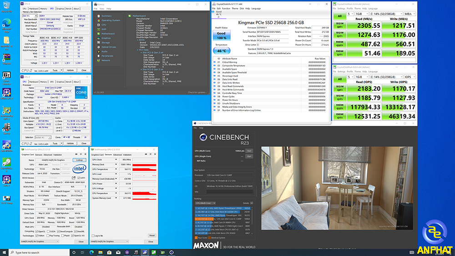The height and width of the screenshot is (256, 455).
Task: Click 46 °C temperature indicator in CrystalDiskInfo
Action: [x=222, y=51]
